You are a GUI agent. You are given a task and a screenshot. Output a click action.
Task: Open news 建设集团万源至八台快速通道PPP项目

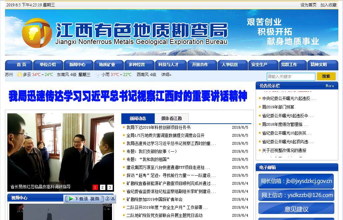[x=168, y=168]
